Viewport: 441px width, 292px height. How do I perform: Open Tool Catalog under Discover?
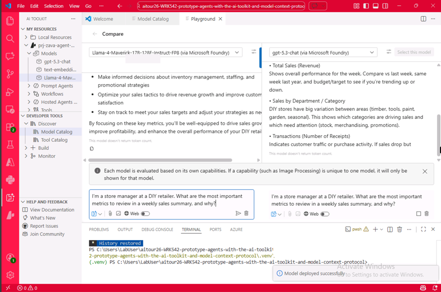tap(54, 140)
